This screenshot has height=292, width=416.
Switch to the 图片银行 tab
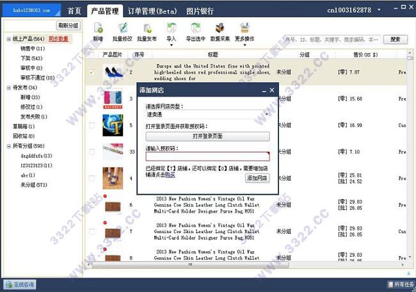(x=200, y=11)
